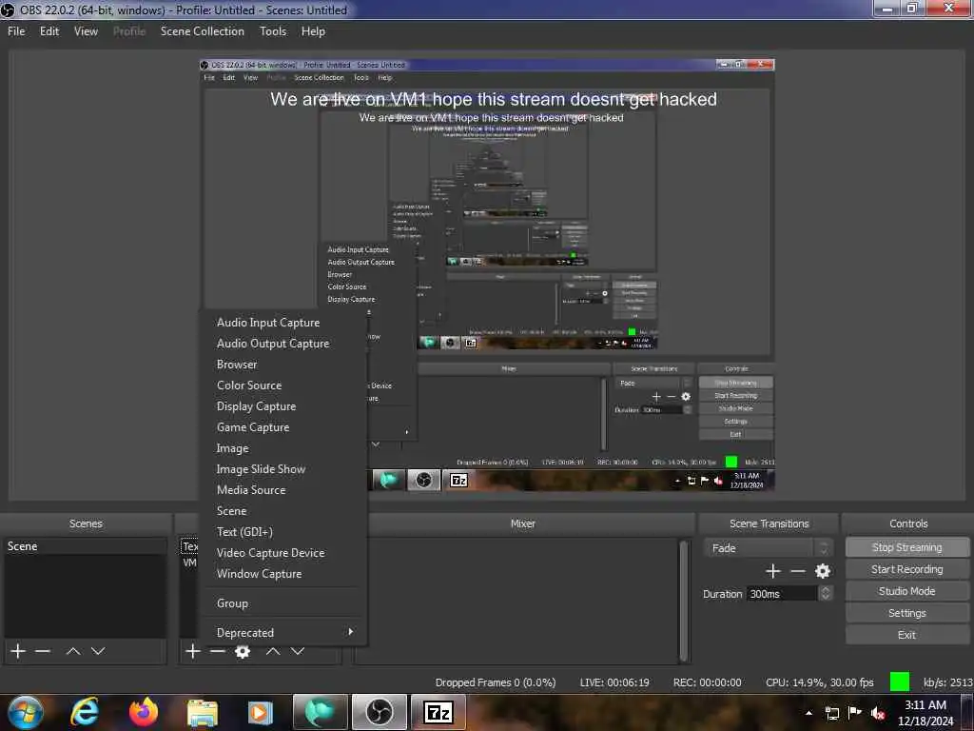The image size is (974, 731).
Task: Click Start Recording button
Action: (x=906, y=569)
